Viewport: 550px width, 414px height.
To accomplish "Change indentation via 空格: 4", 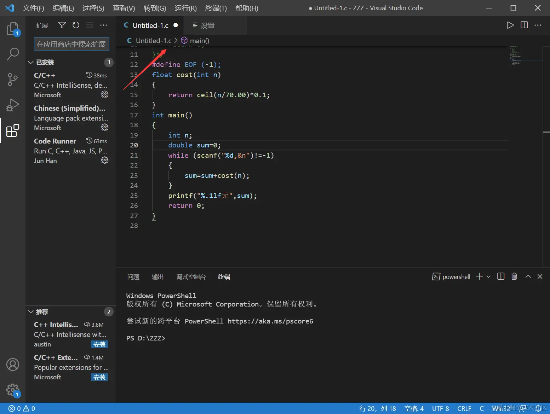I will 414,409.
